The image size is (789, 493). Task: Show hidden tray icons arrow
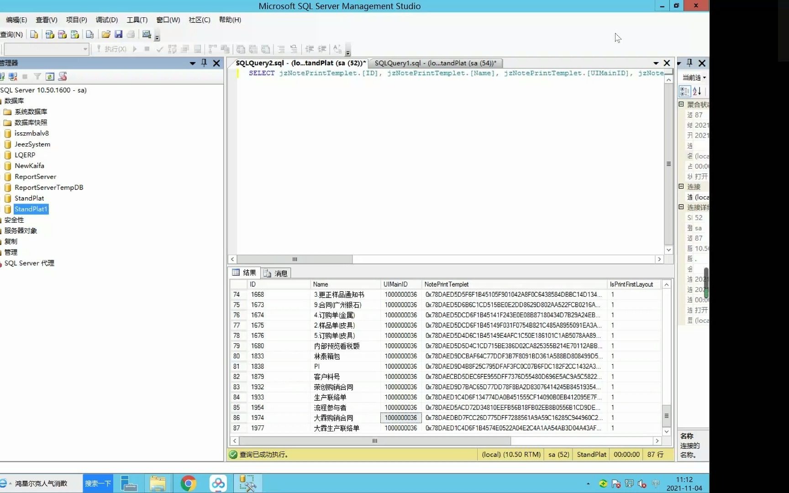[x=588, y=483]
